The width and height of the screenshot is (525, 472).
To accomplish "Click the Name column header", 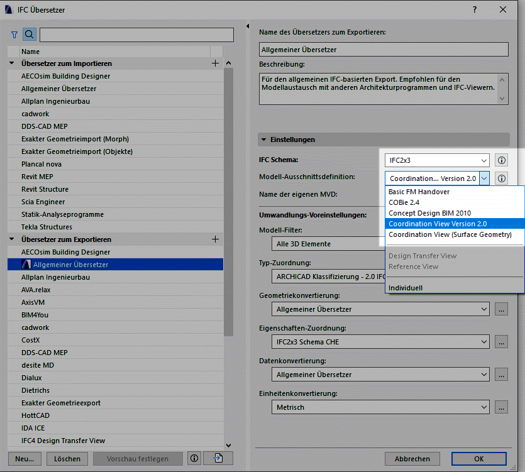I will pyautogui.click(x=115, y=52).
